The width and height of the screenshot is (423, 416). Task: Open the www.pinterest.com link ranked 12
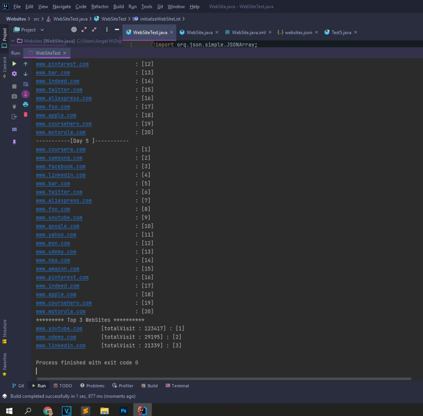(62, 64)
